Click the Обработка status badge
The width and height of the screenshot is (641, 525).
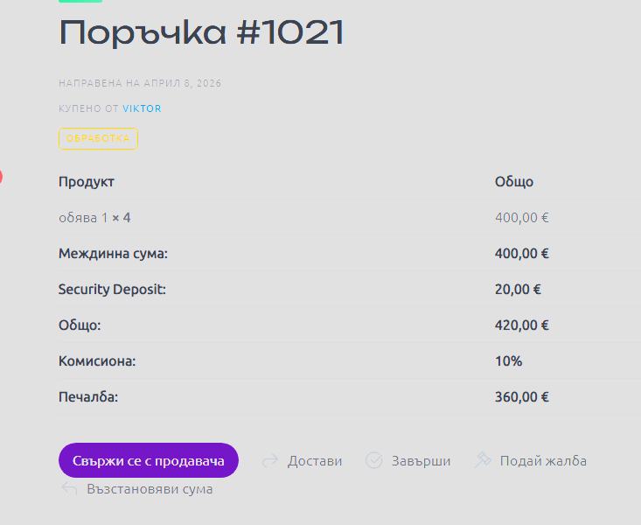pyautogui.click(x=98, y=138)
